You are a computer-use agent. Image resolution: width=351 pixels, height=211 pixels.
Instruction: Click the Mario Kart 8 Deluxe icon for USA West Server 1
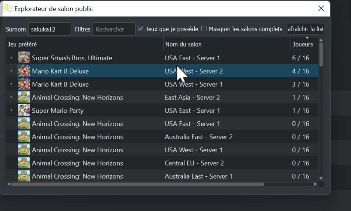pyautogui.click(x=24, y=84)
